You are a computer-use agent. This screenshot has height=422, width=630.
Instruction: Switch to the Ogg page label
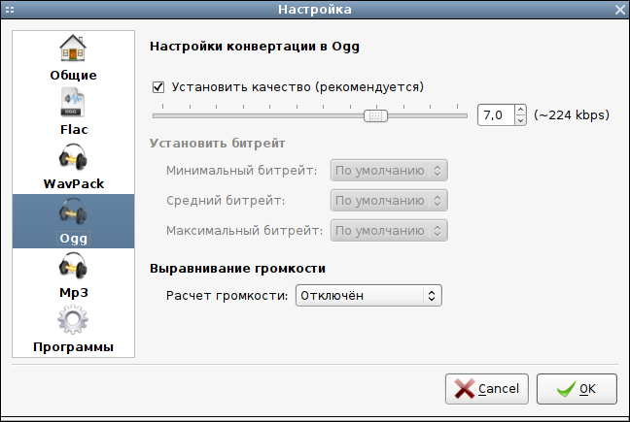click(73, 239)
